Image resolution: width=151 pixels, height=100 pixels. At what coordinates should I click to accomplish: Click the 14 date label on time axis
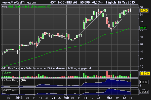click(x=85, y=98)
